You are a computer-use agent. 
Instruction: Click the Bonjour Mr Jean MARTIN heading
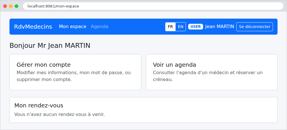(50, 46)
